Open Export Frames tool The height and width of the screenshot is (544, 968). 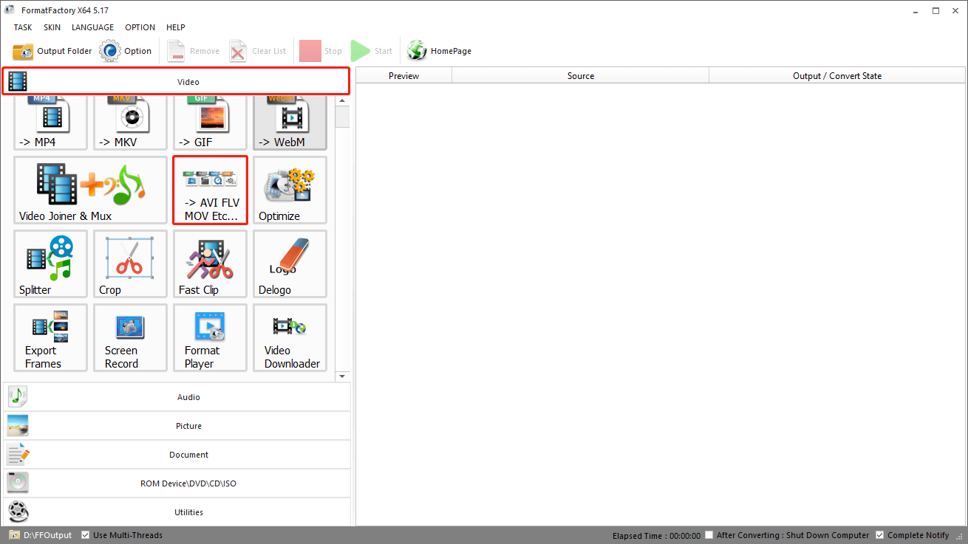[50, 338]
